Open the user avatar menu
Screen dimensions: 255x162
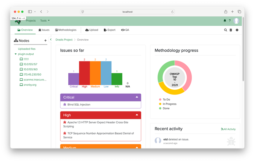click(236, 21)
